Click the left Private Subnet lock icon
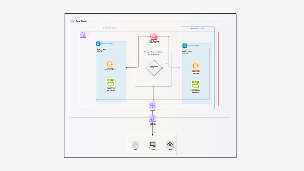The width and height of the screenshot is (304, 171). (x=98, y=44)
